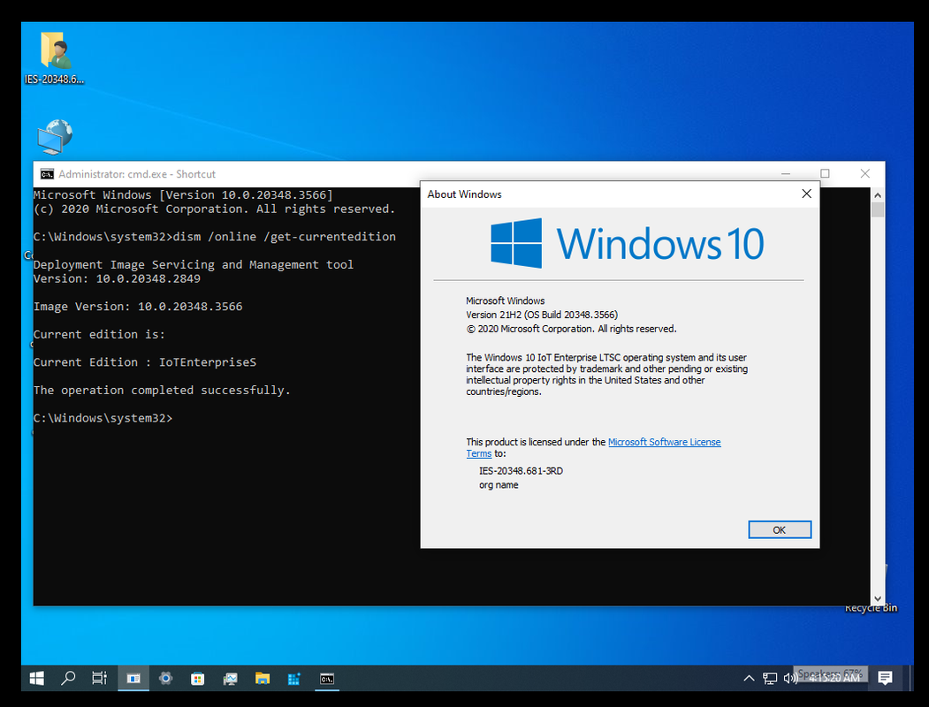Click the 'Image Version: 10.0.20348.3566' line
Viewport: 929px width, 707px height.
click(x=138, y=307)
